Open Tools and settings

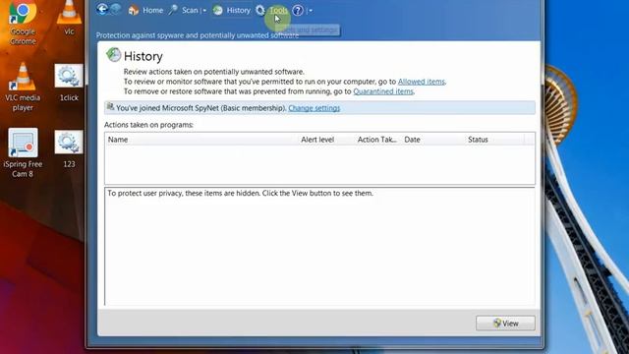(x=278, y=11)
